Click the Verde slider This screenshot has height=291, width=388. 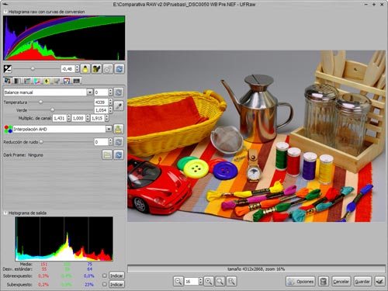(x=61, y=110)
